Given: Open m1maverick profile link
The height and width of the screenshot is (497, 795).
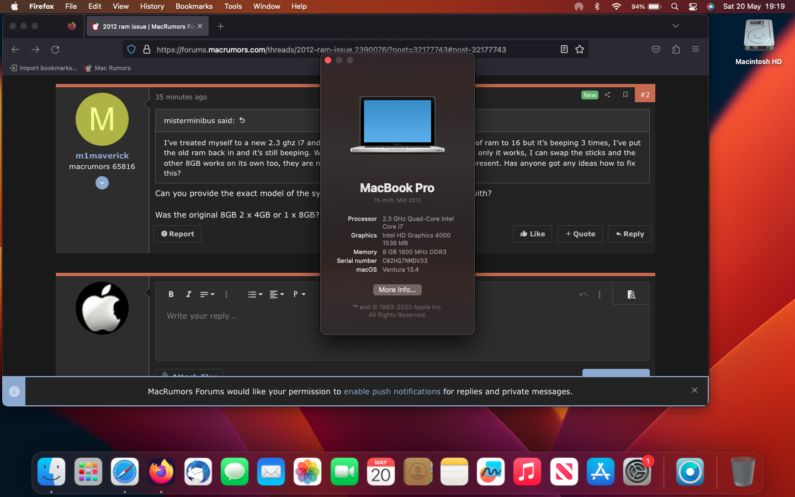Looking at the screenshot, I should [102, 156].
